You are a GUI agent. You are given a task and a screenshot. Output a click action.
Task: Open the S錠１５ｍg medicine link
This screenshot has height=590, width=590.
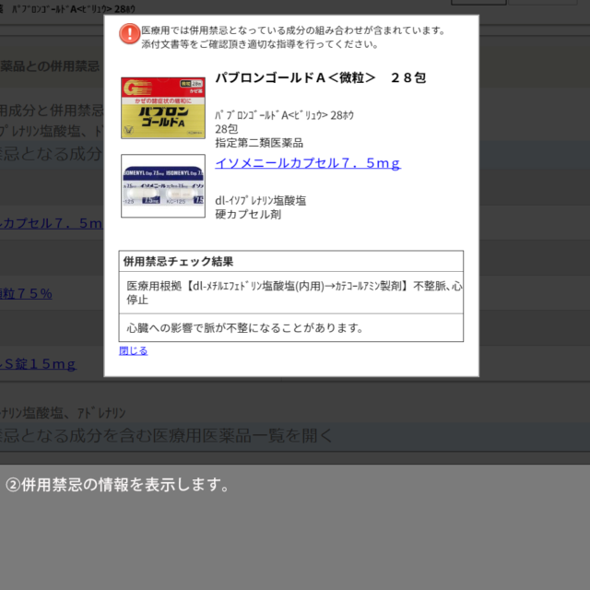click(39, 364)
